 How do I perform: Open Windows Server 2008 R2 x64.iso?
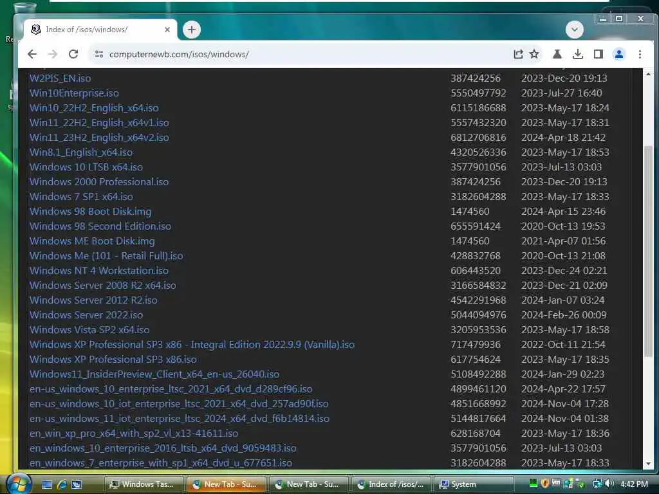102,285
